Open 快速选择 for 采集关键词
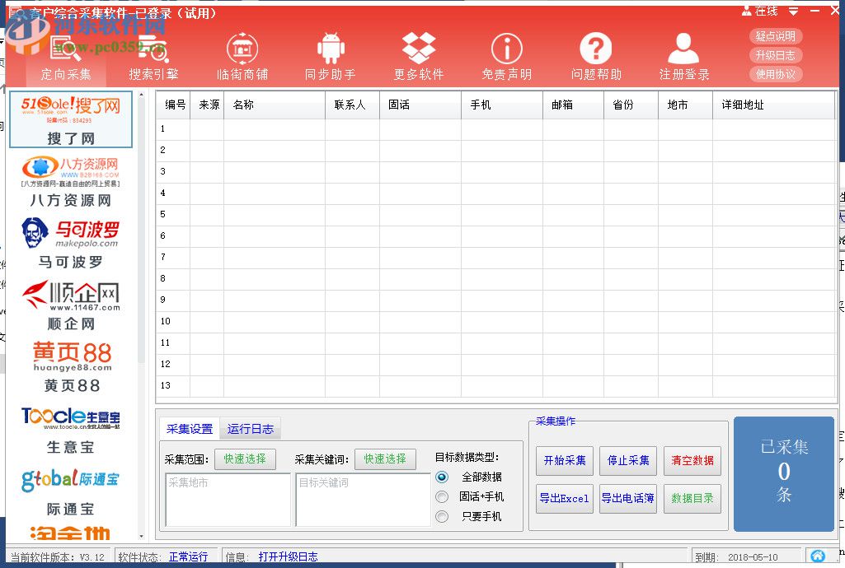 pyautogui.click(x=385, y=459)
